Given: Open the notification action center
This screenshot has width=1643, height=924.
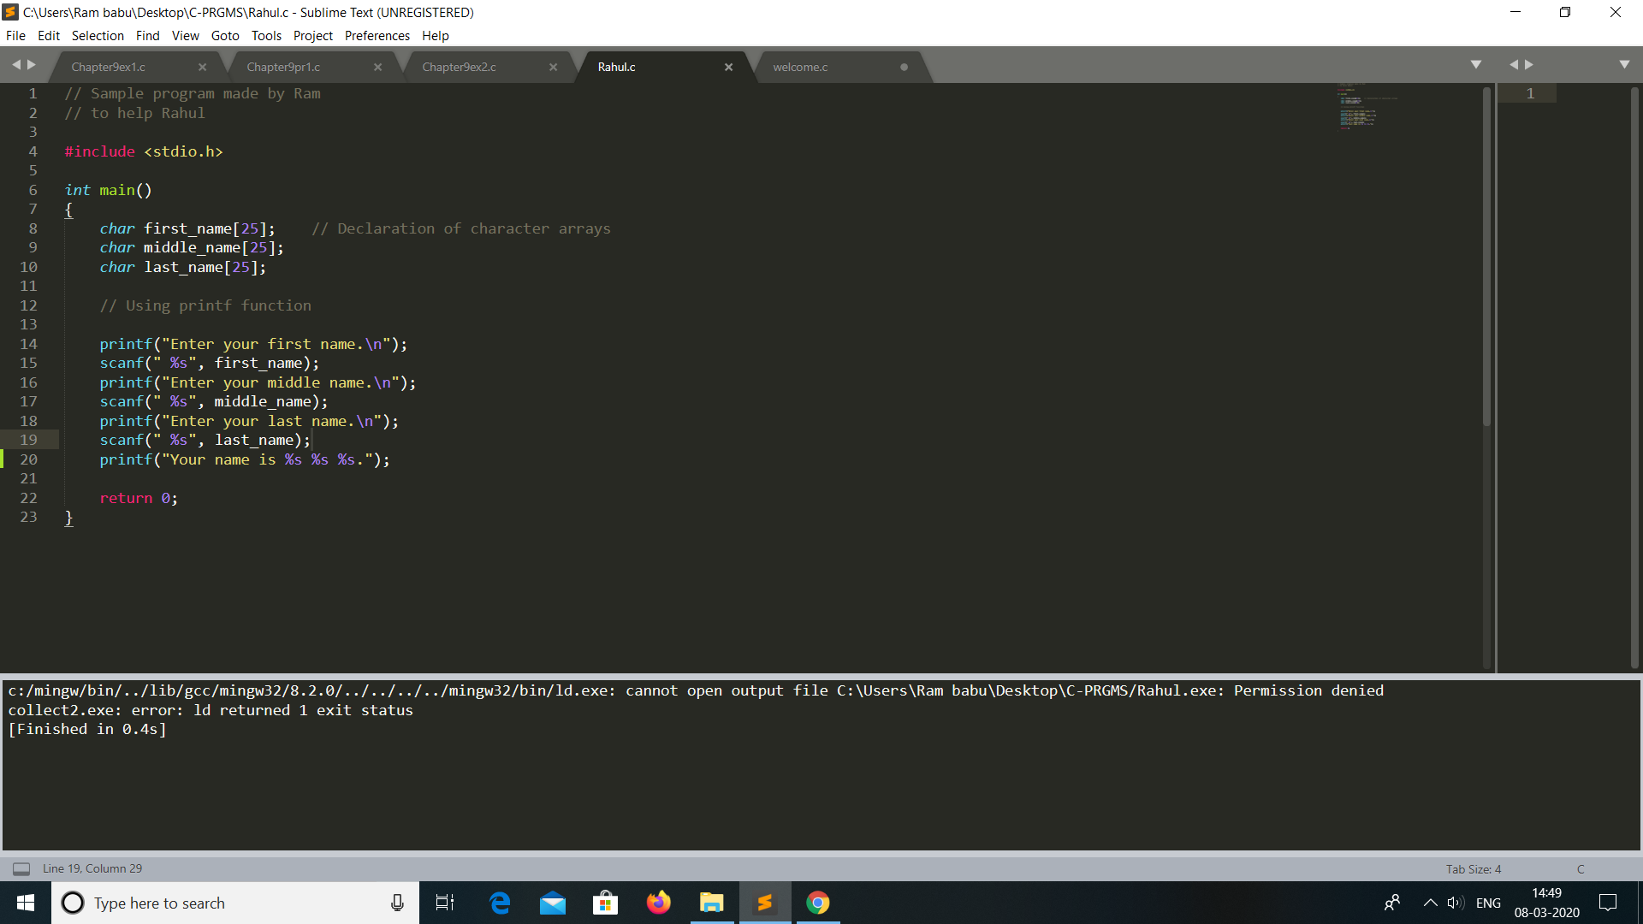Looking at the screenshot, I should pyautogui.click(x=1608, y=903).
